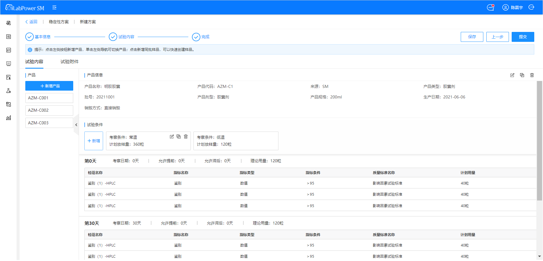Viewport: 543px width, 261px height.
Task: Switch to the 试验附件 tab
Action: click(x=70, y=62)
